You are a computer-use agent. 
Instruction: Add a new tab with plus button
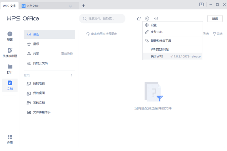(x=83, y=6)
